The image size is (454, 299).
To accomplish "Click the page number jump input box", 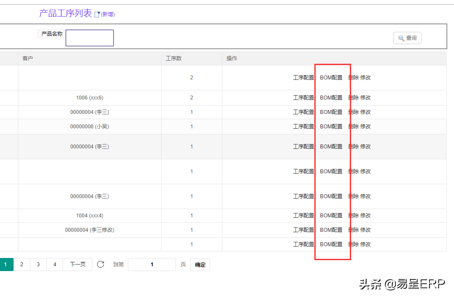I will 152,265.
